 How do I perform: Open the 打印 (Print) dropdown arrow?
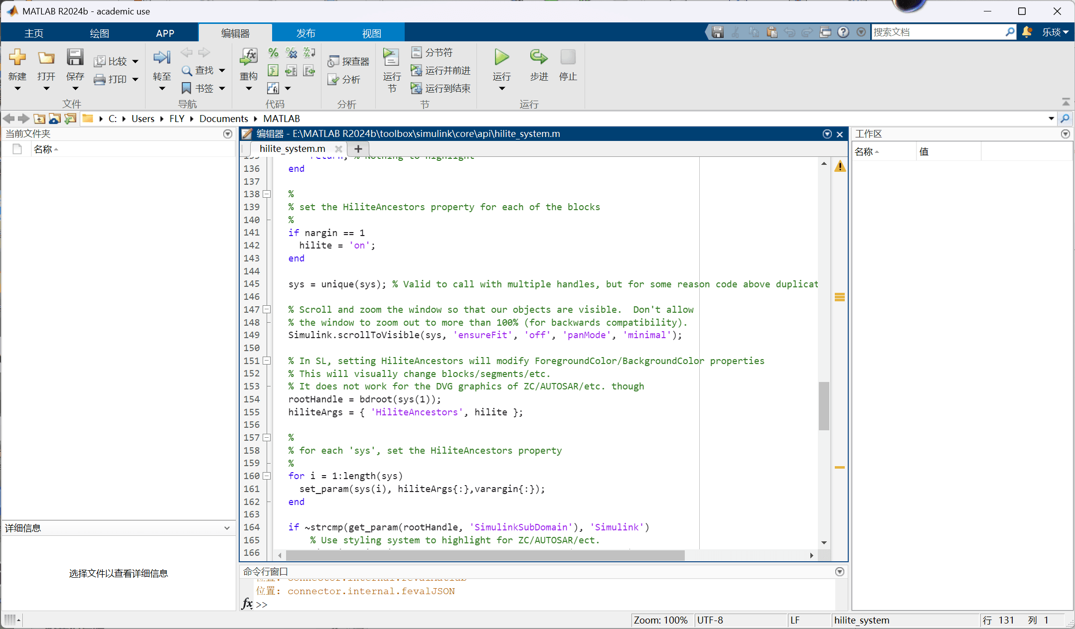(136, 80)
